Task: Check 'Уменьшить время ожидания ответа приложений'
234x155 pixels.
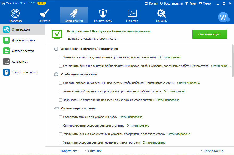Action: 60,57
